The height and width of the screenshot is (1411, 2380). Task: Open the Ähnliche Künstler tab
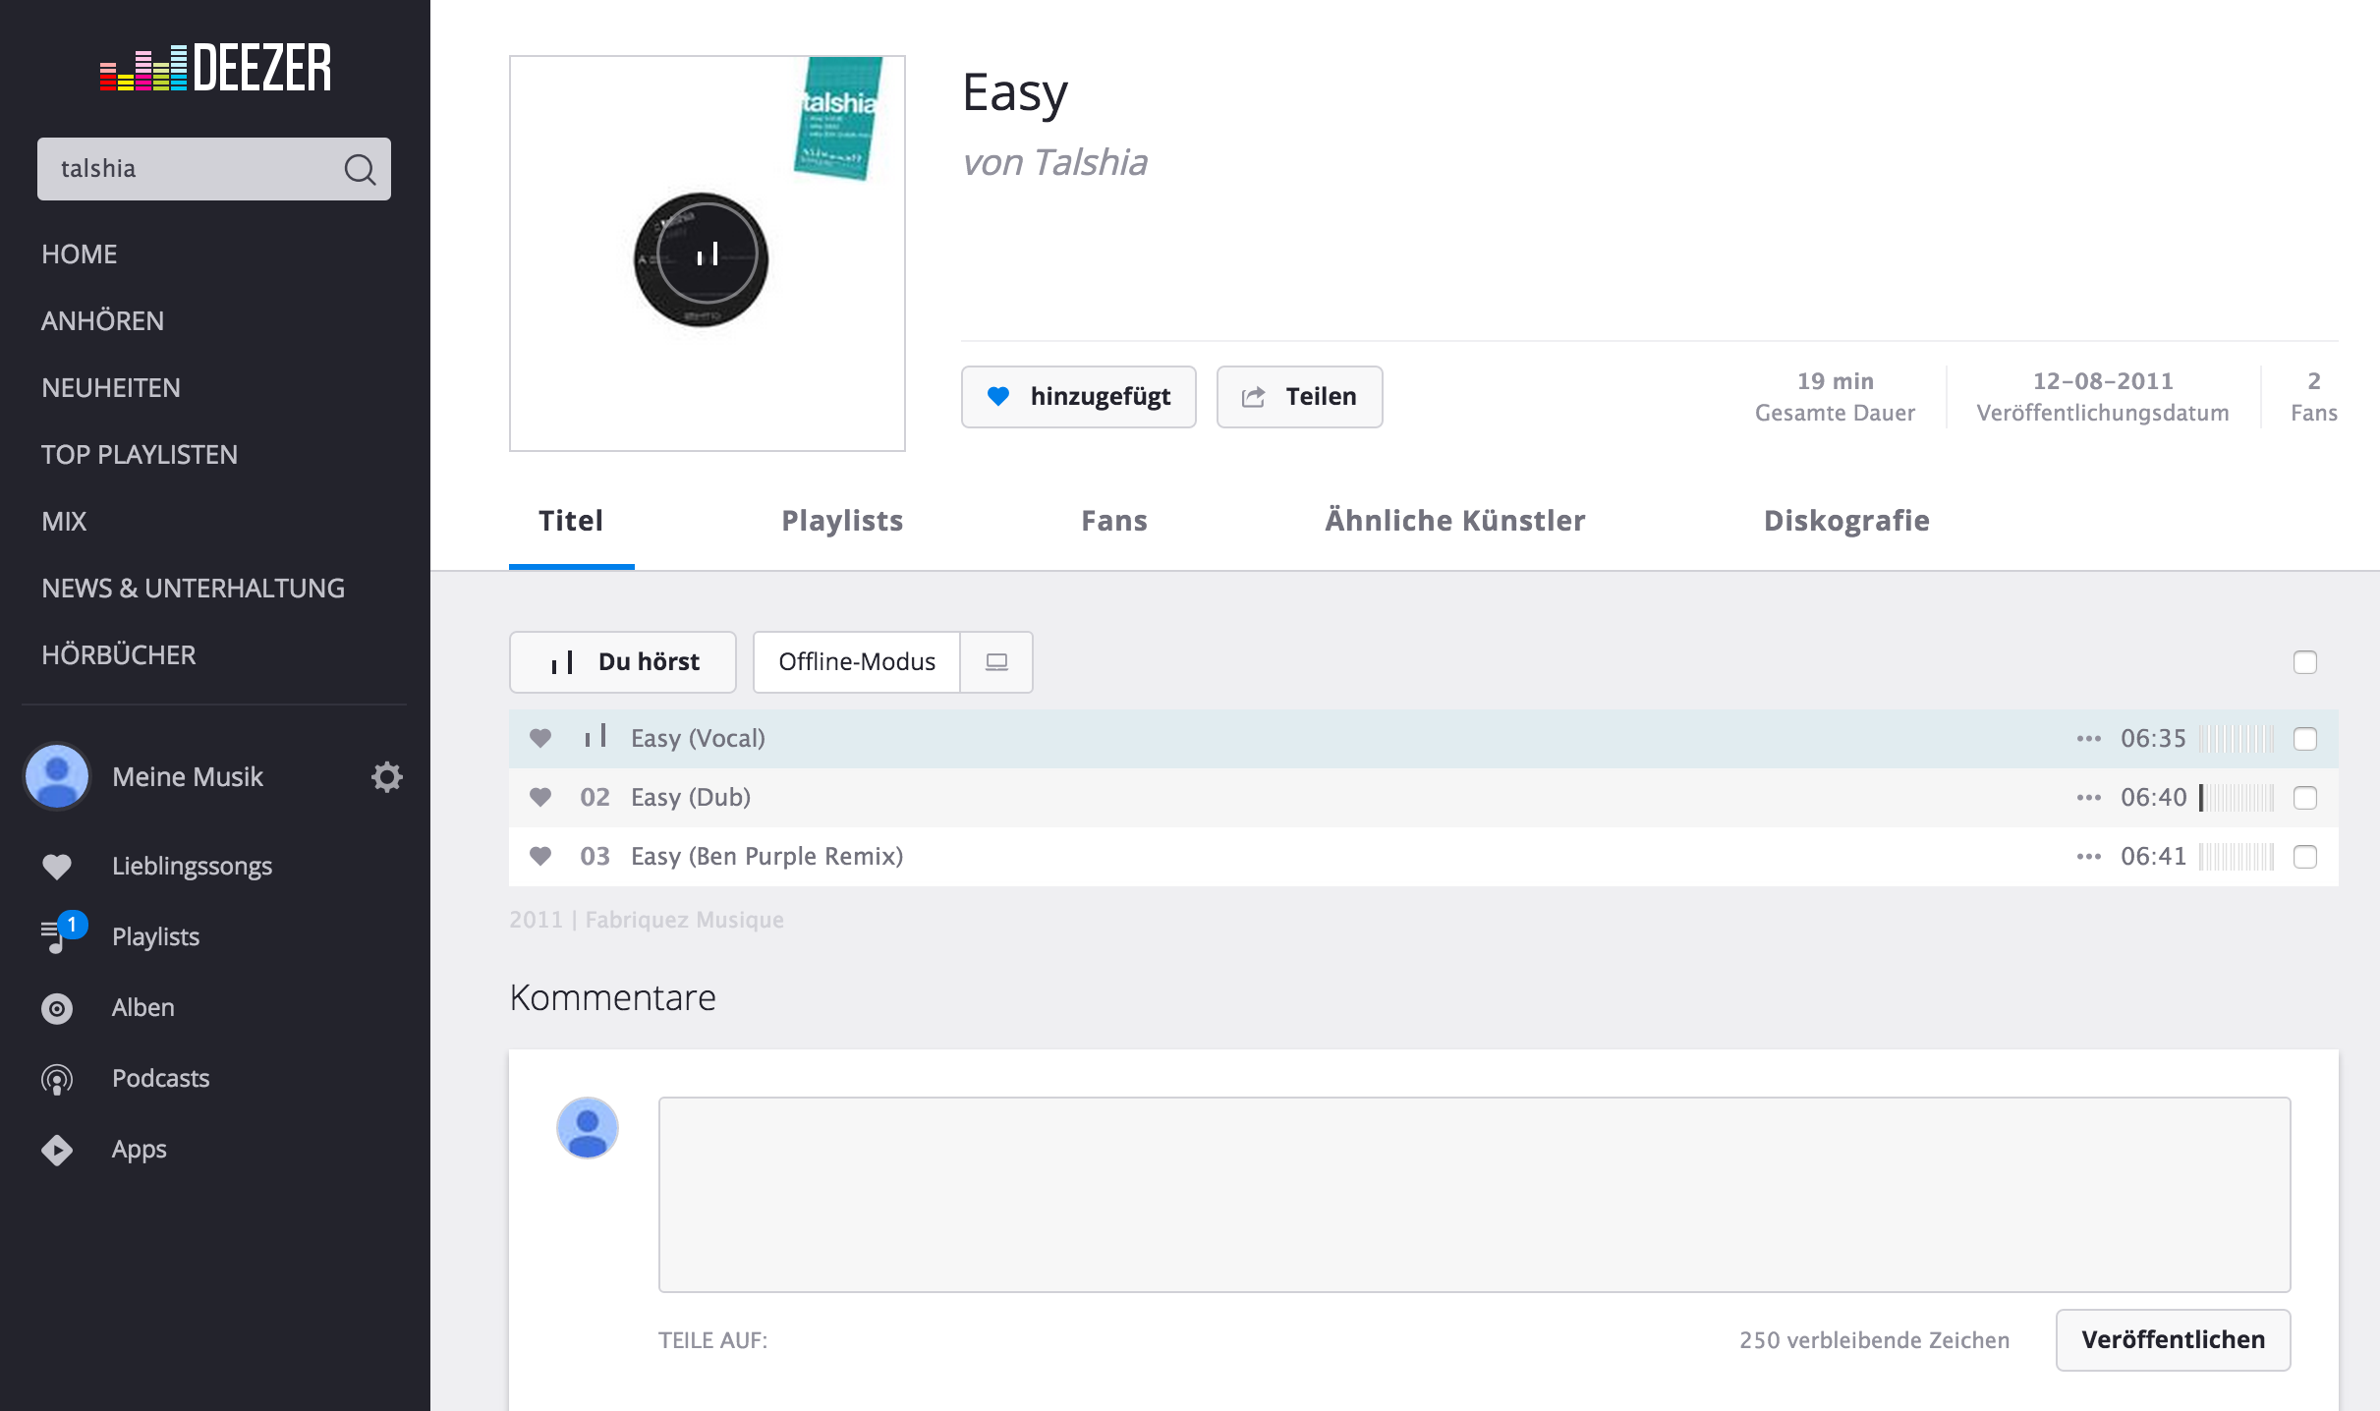tap(1455, 521)
